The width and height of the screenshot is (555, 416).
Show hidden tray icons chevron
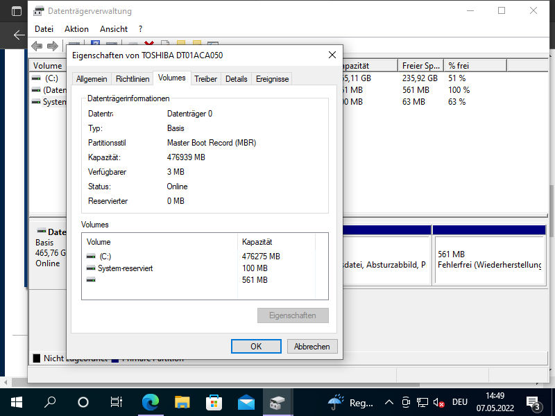click(x=389, y=402)
